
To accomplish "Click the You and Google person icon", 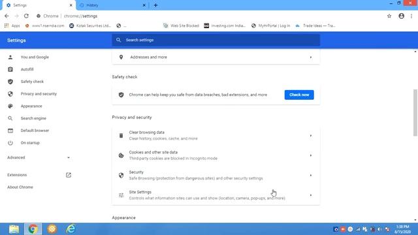I will click(x=10, y=57).
